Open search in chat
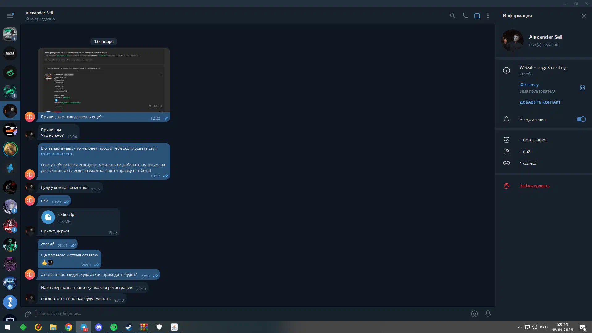The height and width of the screenshot is (333, 592). click(452, 16)
